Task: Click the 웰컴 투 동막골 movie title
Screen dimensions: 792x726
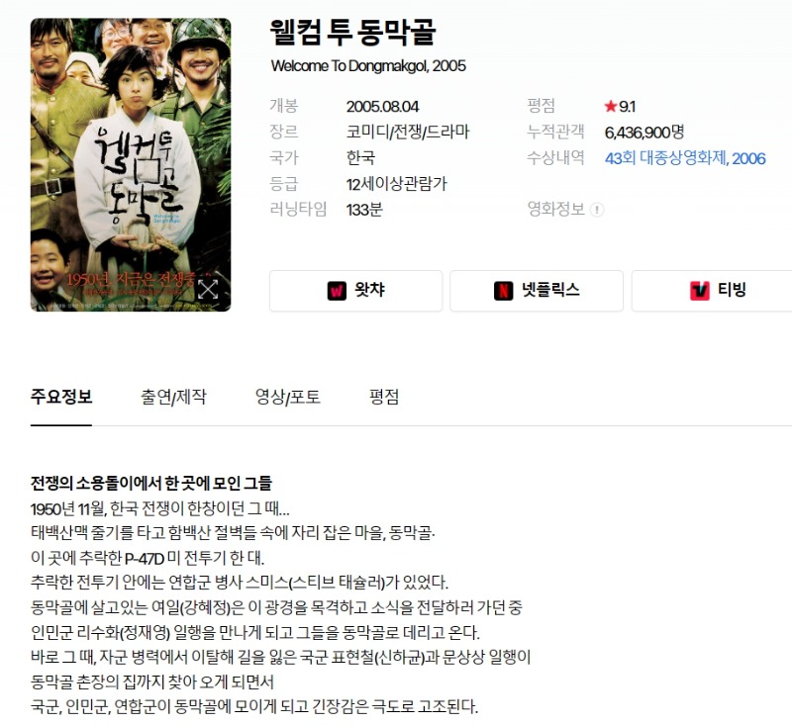Action: click(x=352, y=33)
